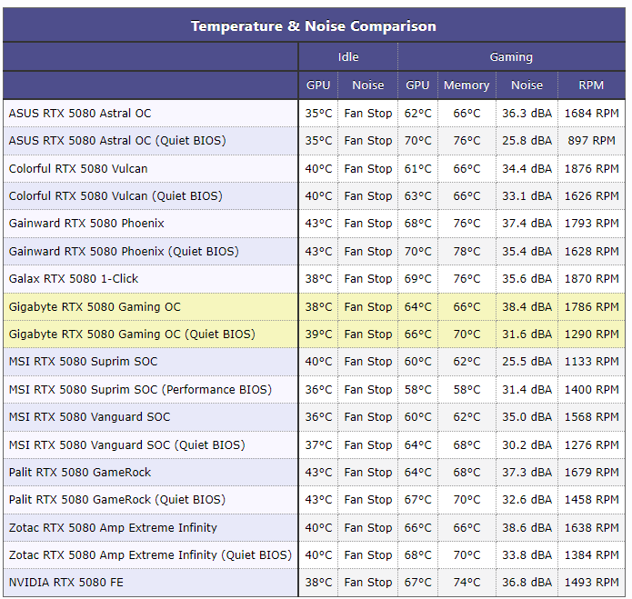This screenshot has width=632, height=599.
Task: Click the NVIDIA RTX 5080 FE row name
Action: click(66, 583)
